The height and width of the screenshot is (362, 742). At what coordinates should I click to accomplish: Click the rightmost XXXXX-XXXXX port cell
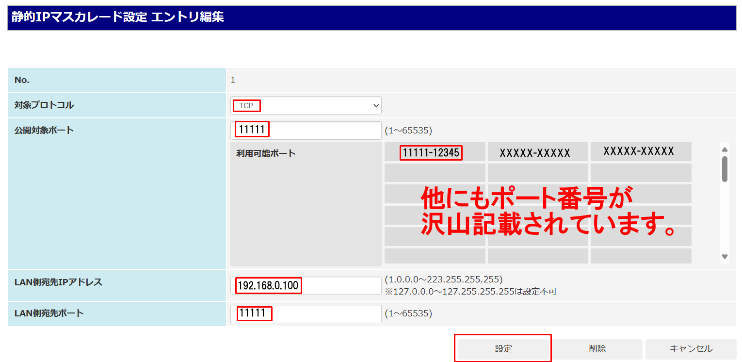[641, 152]
